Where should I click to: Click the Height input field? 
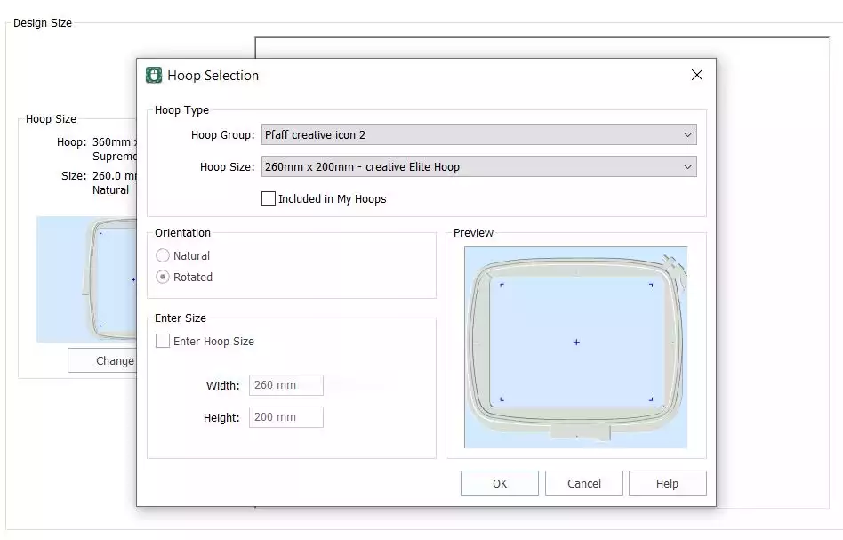point(286,417)
